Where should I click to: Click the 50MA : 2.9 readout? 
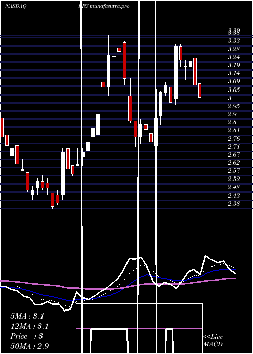(x=29, y=346)
